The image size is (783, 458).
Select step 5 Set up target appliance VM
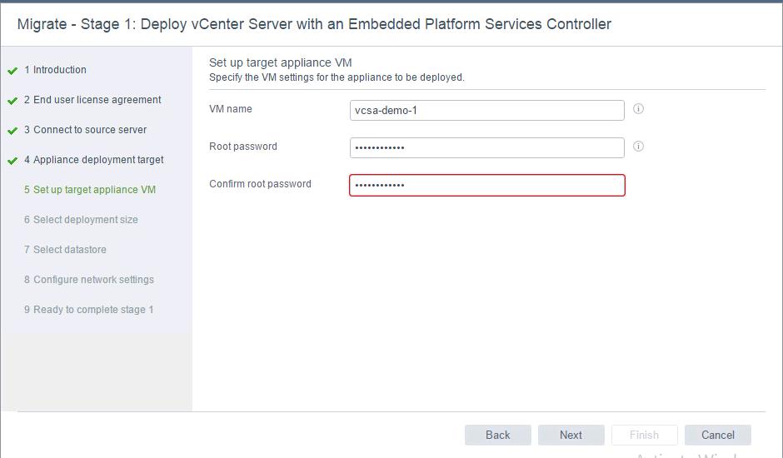pos(90,190)
